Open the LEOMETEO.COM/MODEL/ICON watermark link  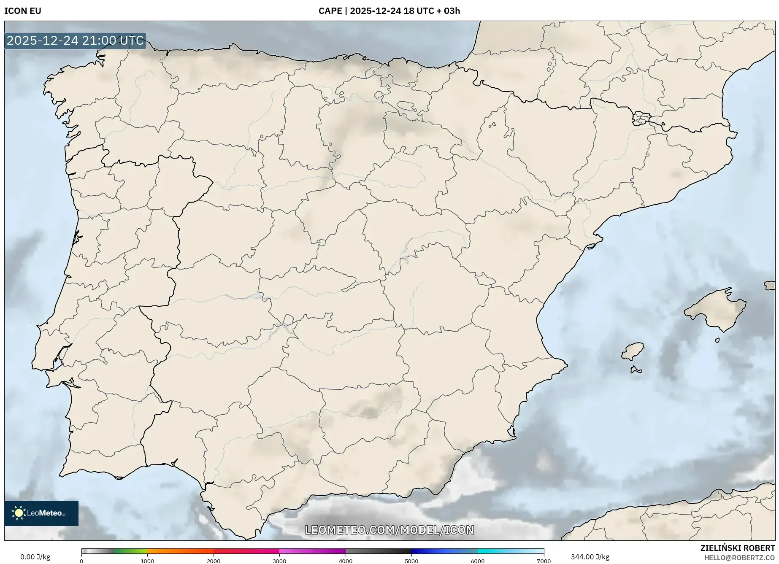(389, 530)
